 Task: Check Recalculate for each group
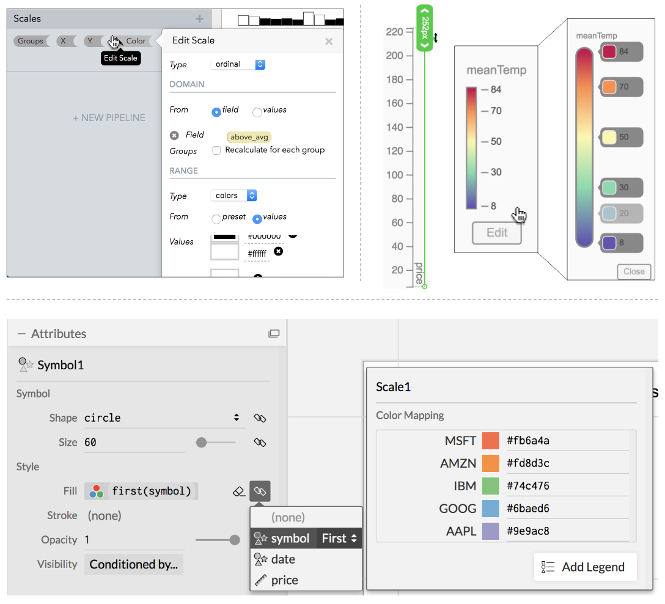point(216,150)
